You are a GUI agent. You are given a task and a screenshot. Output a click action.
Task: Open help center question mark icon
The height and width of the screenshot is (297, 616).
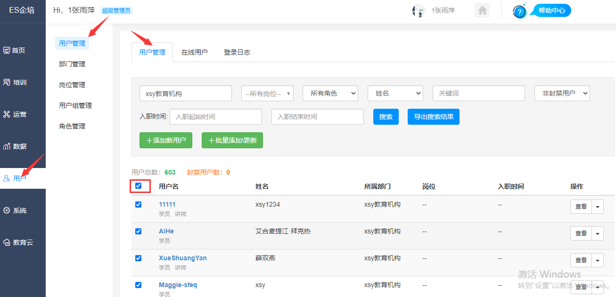click(x=519, y=11)
